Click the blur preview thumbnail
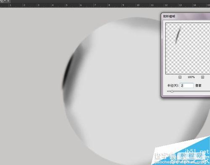 pos(188,49)
